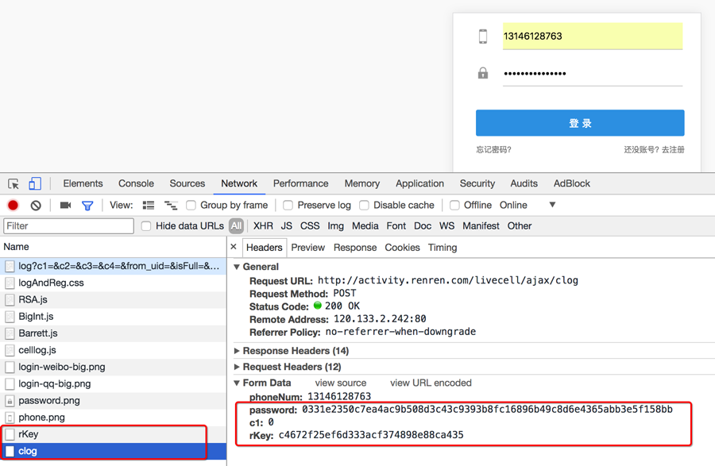
Task: Switch to the Preview tab in details
Action: click(307, 248)
